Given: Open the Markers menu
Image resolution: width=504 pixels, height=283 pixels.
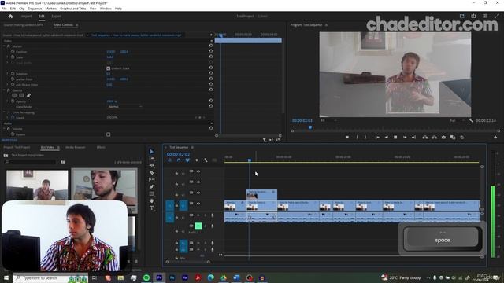Looking at the screenshot, I should pos(50,9).
